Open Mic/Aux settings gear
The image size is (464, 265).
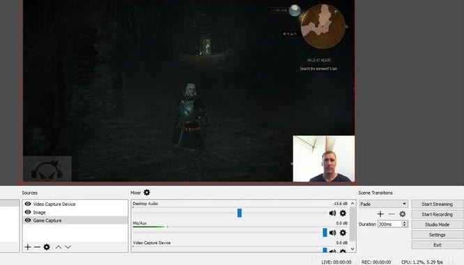click(x=343, y=232)
